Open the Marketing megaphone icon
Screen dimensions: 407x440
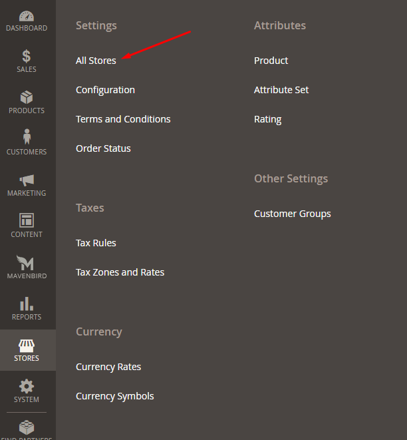pos(27,180)
